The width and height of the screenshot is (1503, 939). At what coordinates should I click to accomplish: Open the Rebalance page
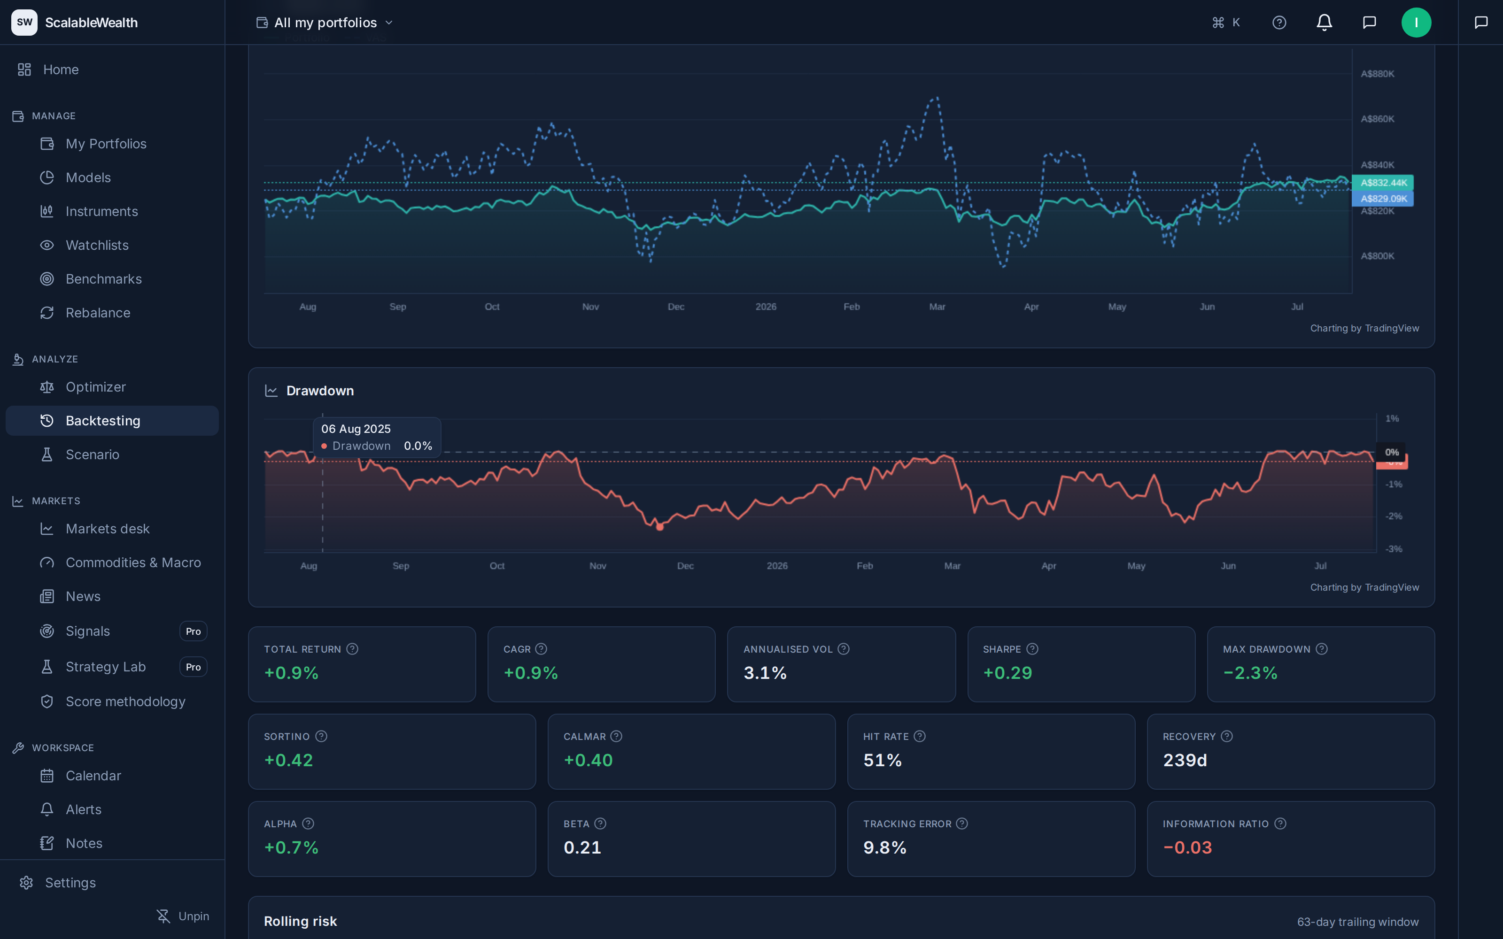[112, 313]
